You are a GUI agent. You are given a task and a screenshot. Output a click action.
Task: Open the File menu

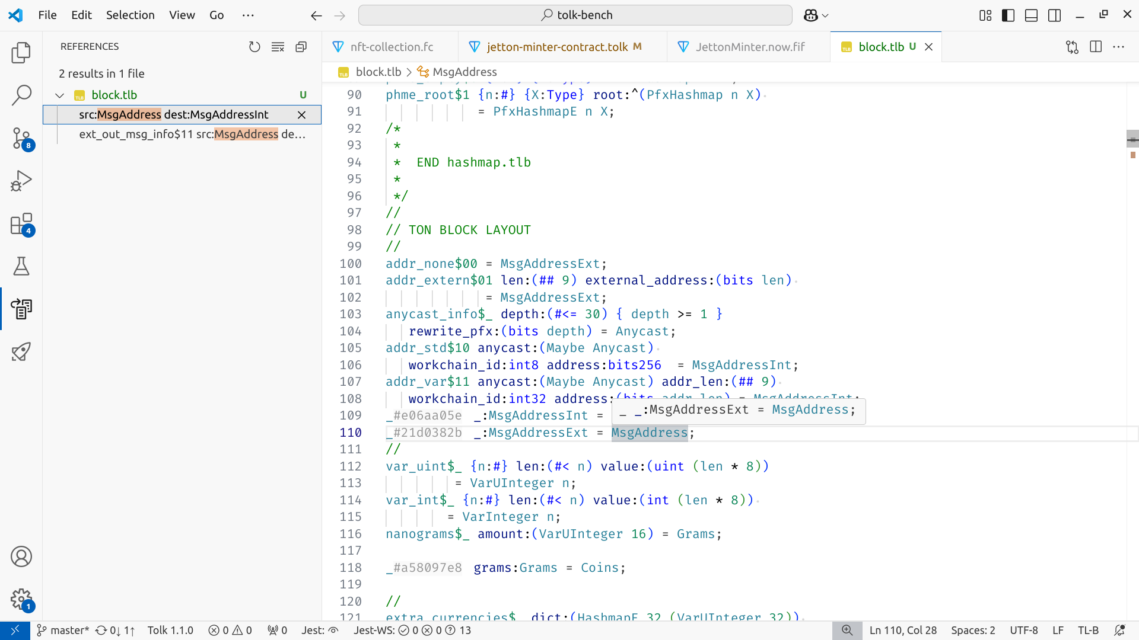pyautogui.click(x=47, y=15)
